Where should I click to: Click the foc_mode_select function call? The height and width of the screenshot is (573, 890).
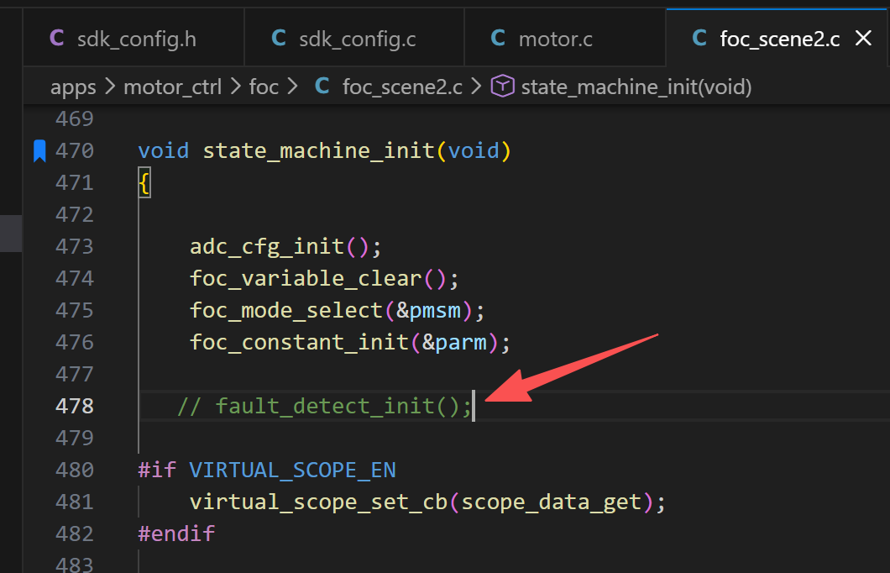click(x=286, y=311)
